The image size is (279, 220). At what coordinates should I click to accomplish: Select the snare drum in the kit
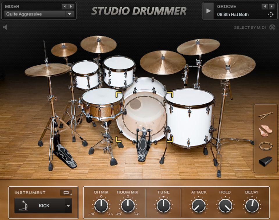(x=102, y=97)
